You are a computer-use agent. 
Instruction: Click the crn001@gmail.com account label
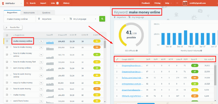coord(198,3)
